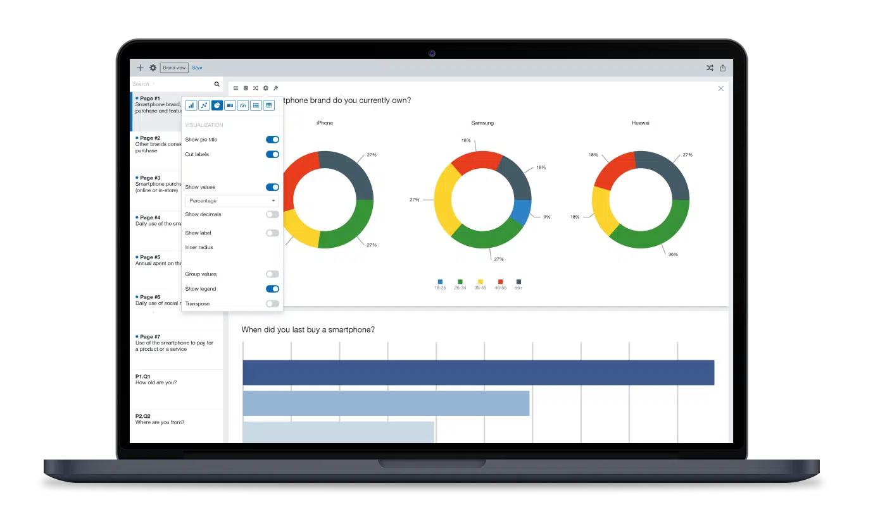Click the share/export icon at top right

point(722,68)
